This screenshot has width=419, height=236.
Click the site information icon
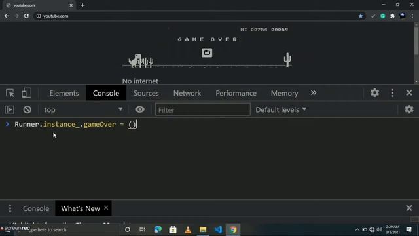pyautogui.click(x=39, y=16)
